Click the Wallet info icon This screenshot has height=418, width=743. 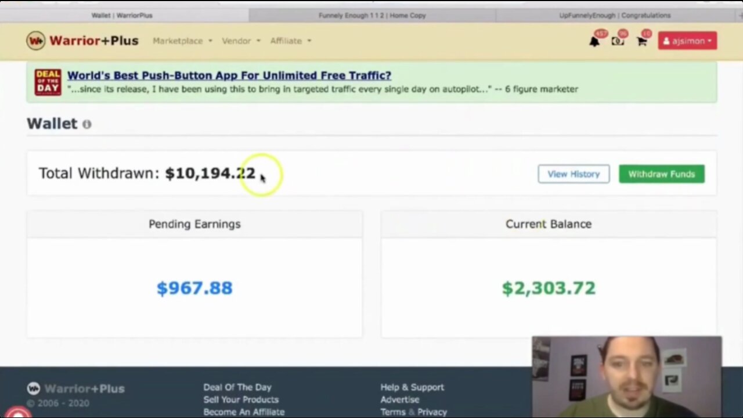(86, 124)
